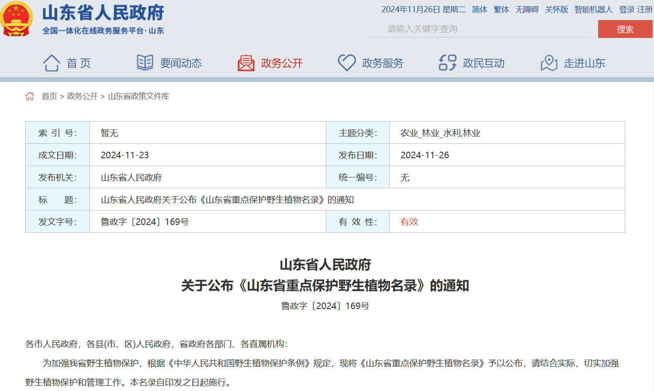Click the date text 2024年11月26日 星期二
This screenshot has width=654, height=391.
click(423, 10)
